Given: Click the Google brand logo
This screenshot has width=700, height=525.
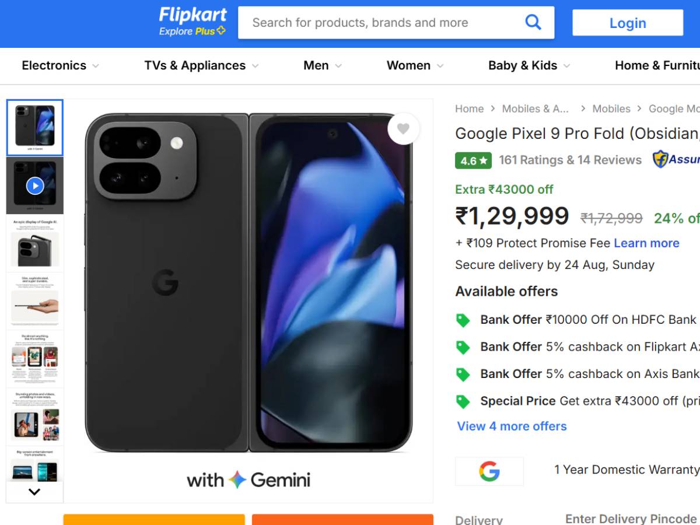Looking at the screenshot, I should click(x=489, y=471).
